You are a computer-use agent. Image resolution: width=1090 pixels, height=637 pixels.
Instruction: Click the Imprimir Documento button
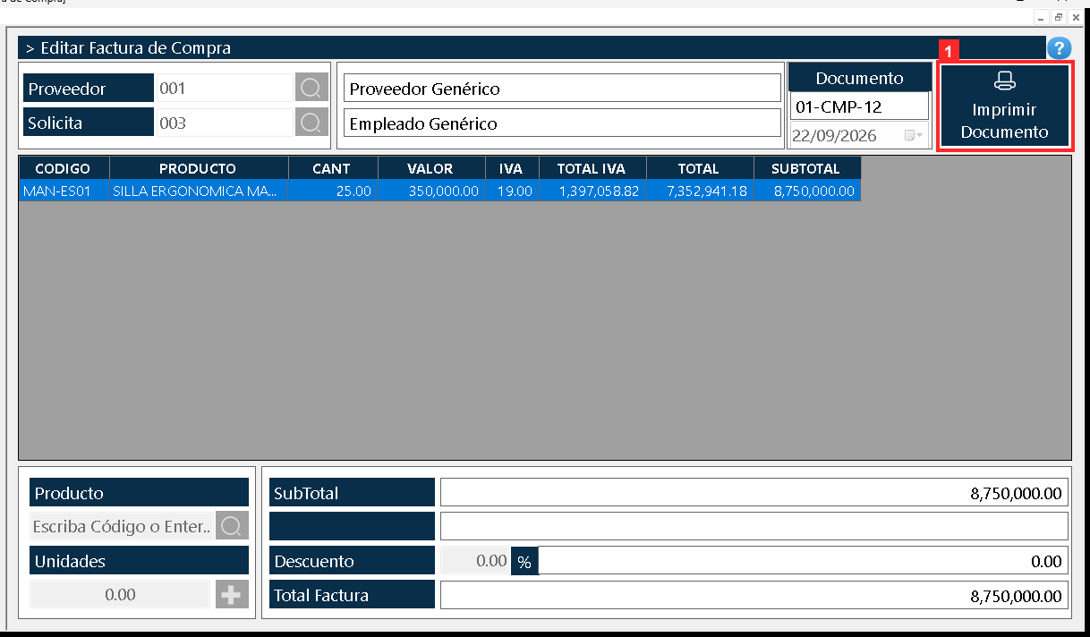pos(1004,106)
